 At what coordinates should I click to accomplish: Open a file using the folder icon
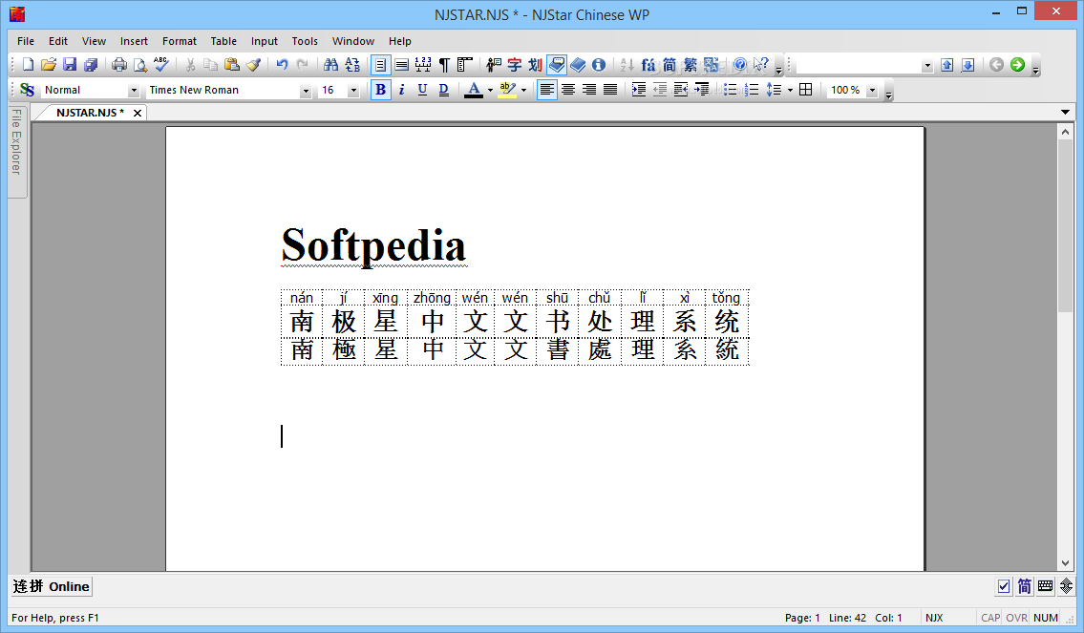coord(49,65)
